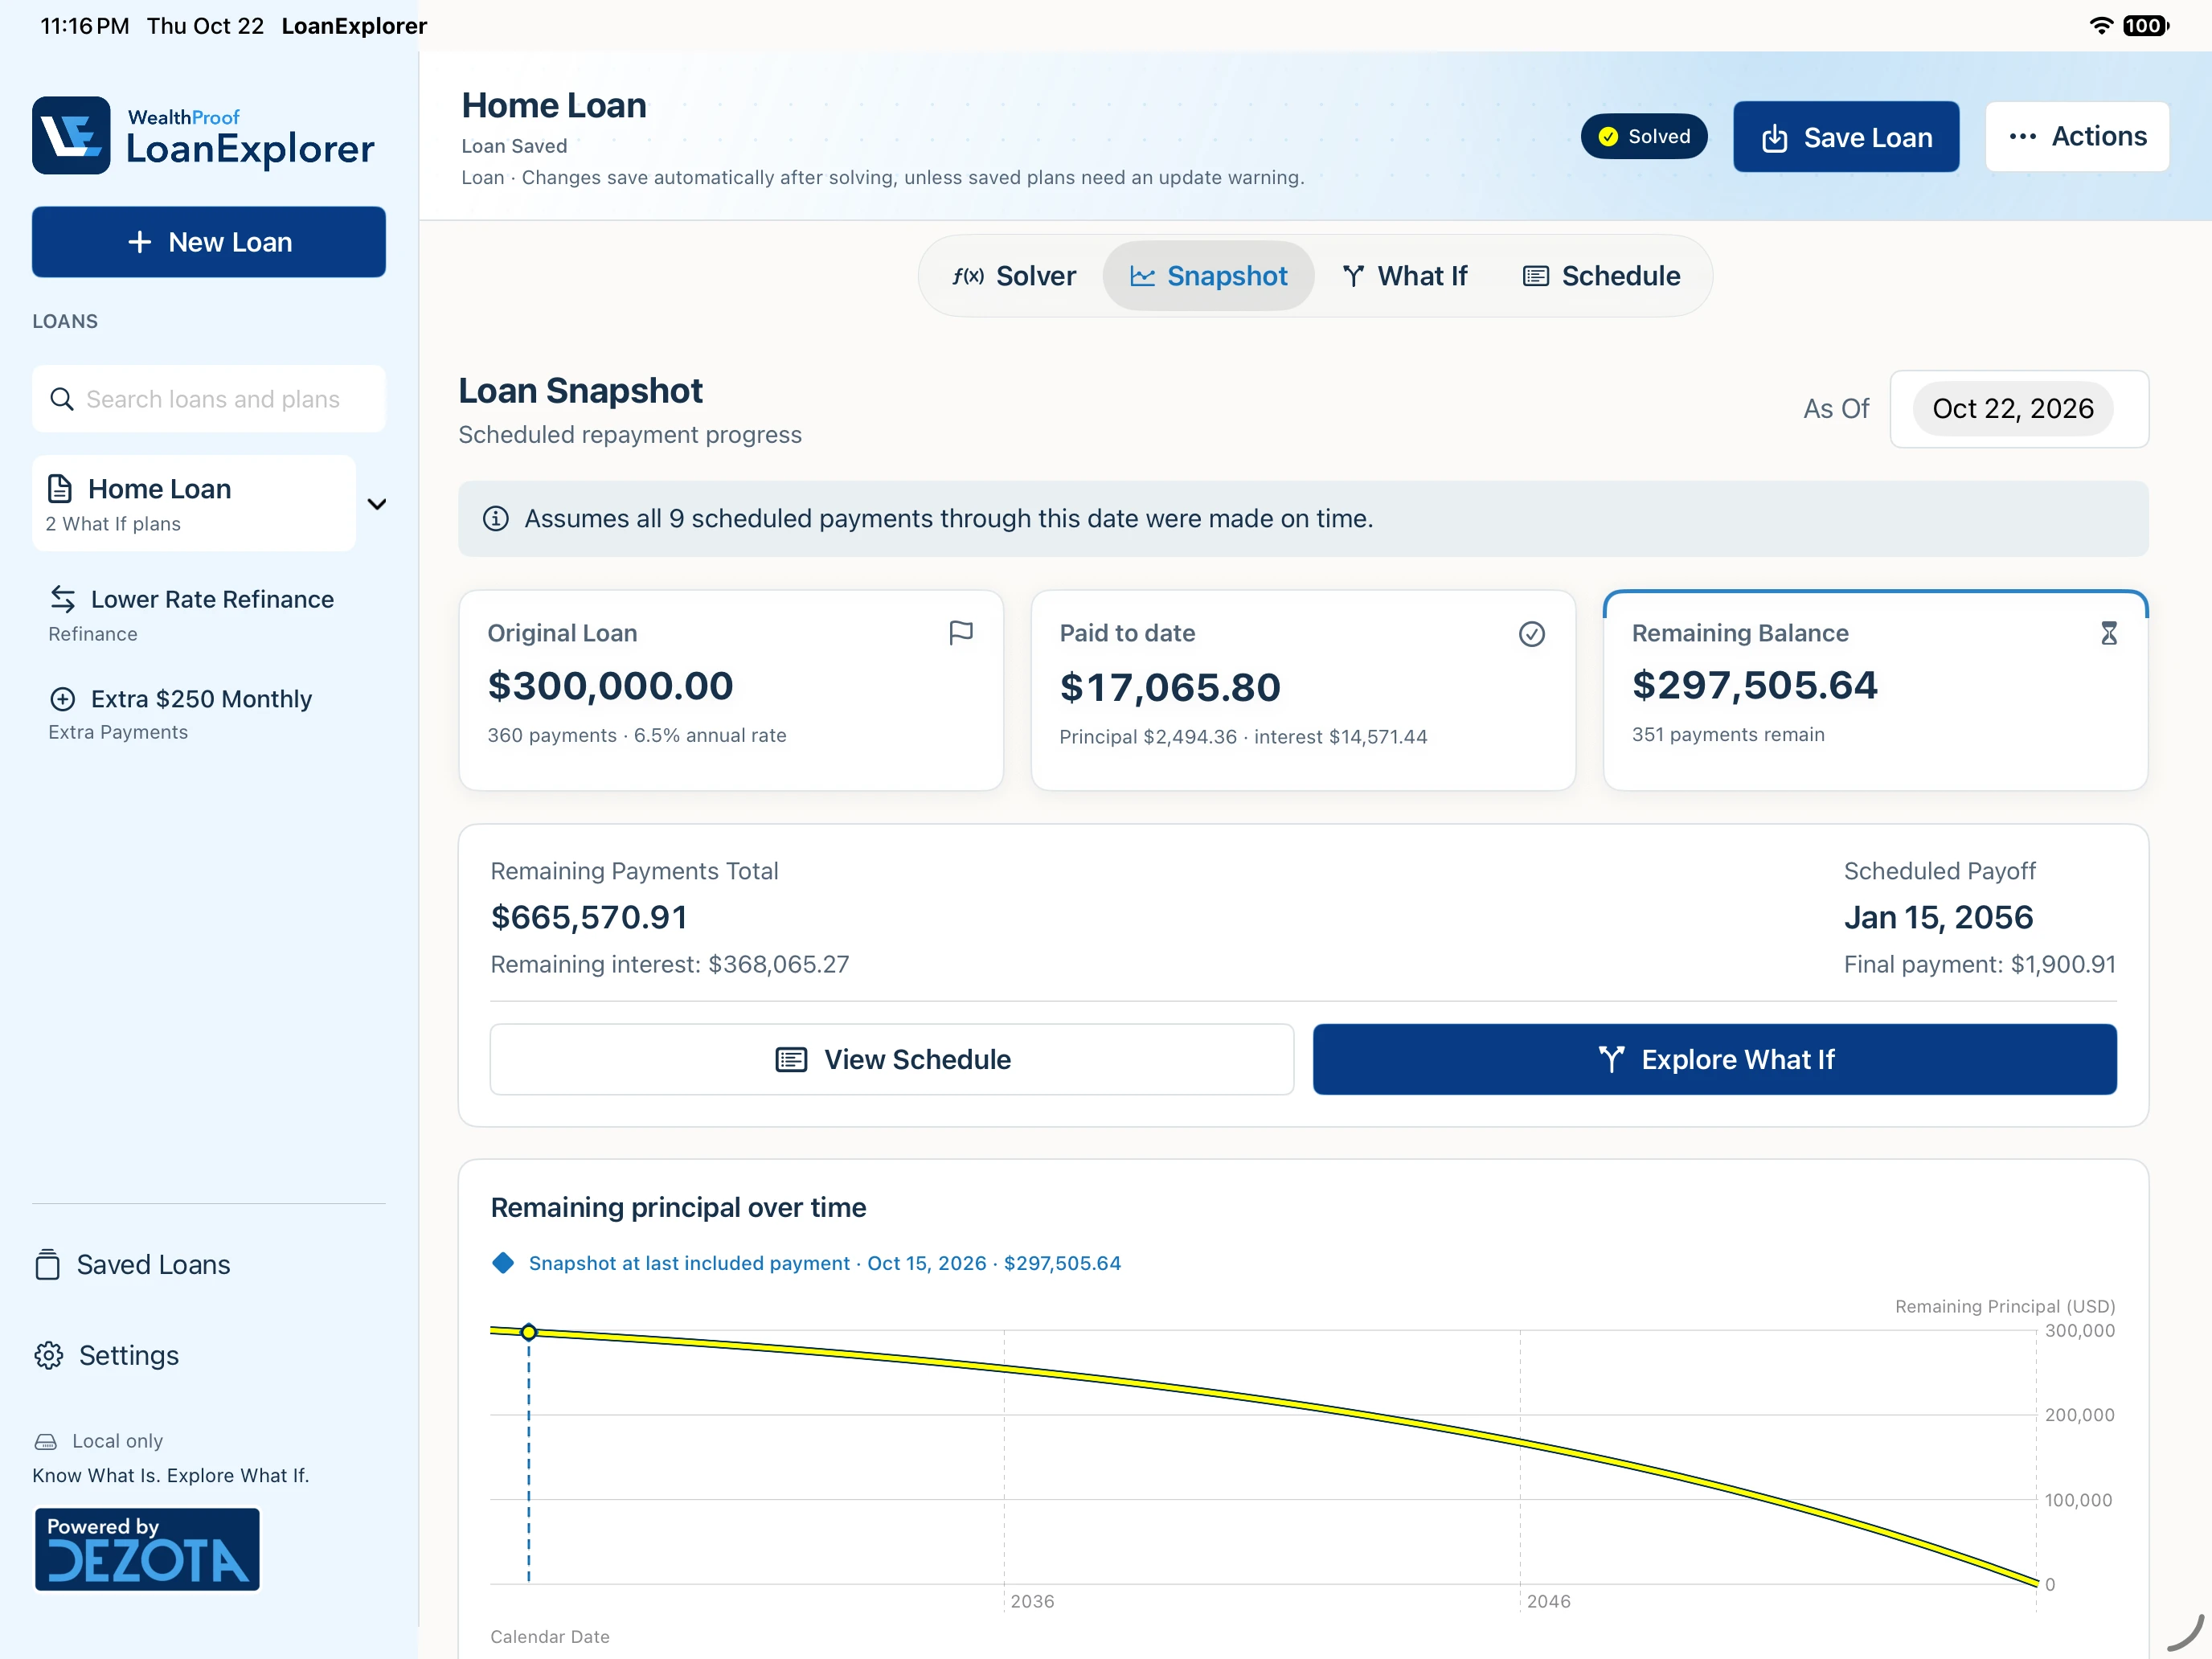Open the Extra $250 Monthly plan
2212x1659 pixels.
point(209,714)
